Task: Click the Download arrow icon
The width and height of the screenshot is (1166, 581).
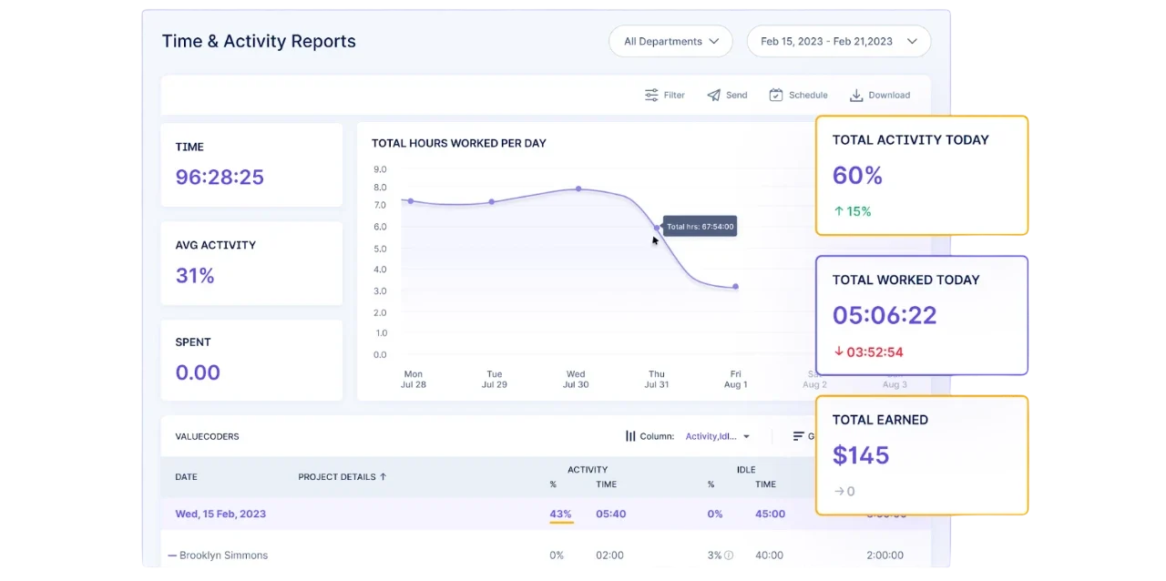Action: tap(856, 95)
